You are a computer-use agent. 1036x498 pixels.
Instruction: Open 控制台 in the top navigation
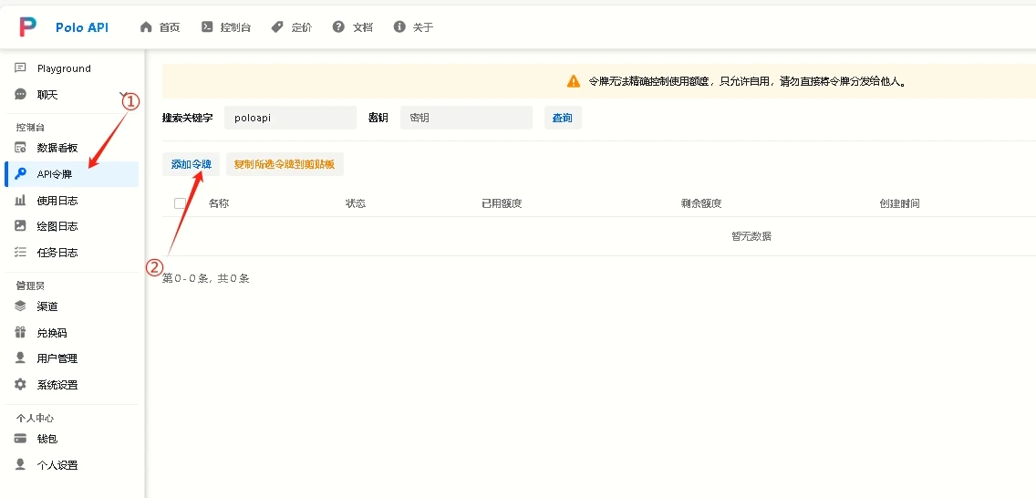coord(226,27)
